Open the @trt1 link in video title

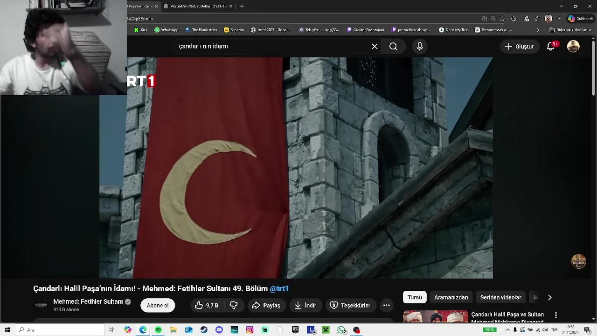pos(279,288)
